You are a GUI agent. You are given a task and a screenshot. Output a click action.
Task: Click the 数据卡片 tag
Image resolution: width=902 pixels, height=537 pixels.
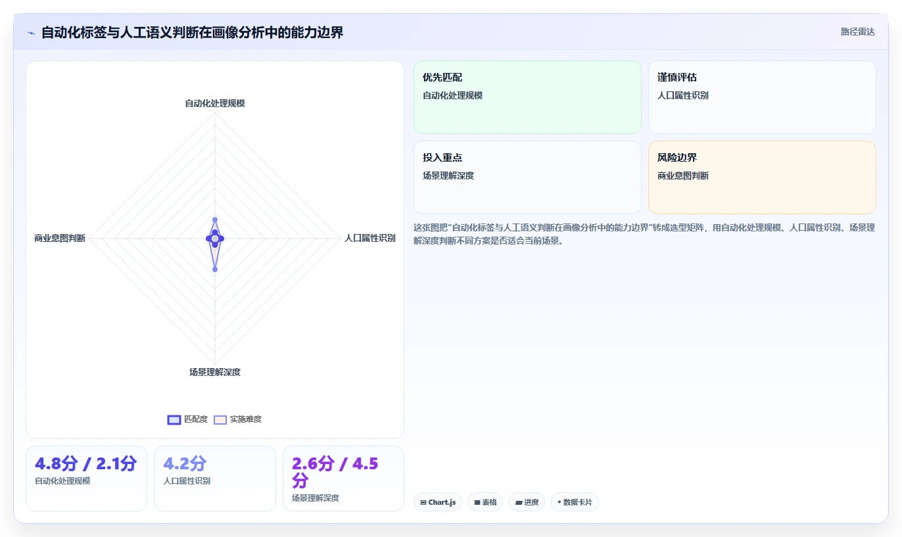coord(575,502)
